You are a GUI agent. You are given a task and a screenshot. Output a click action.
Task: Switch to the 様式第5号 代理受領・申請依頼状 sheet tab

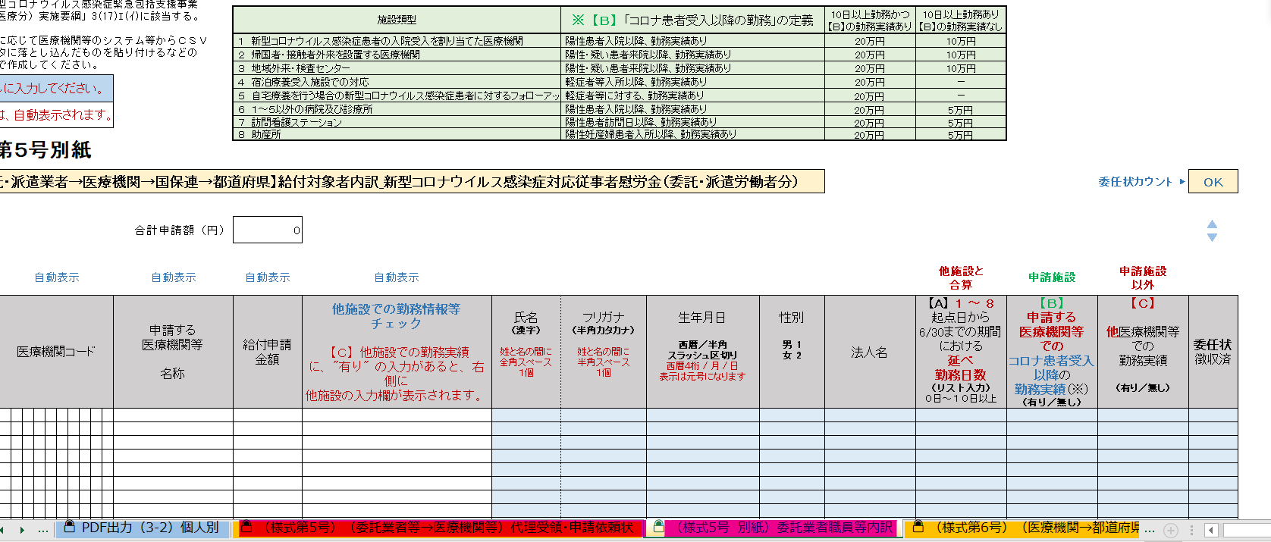438,528
